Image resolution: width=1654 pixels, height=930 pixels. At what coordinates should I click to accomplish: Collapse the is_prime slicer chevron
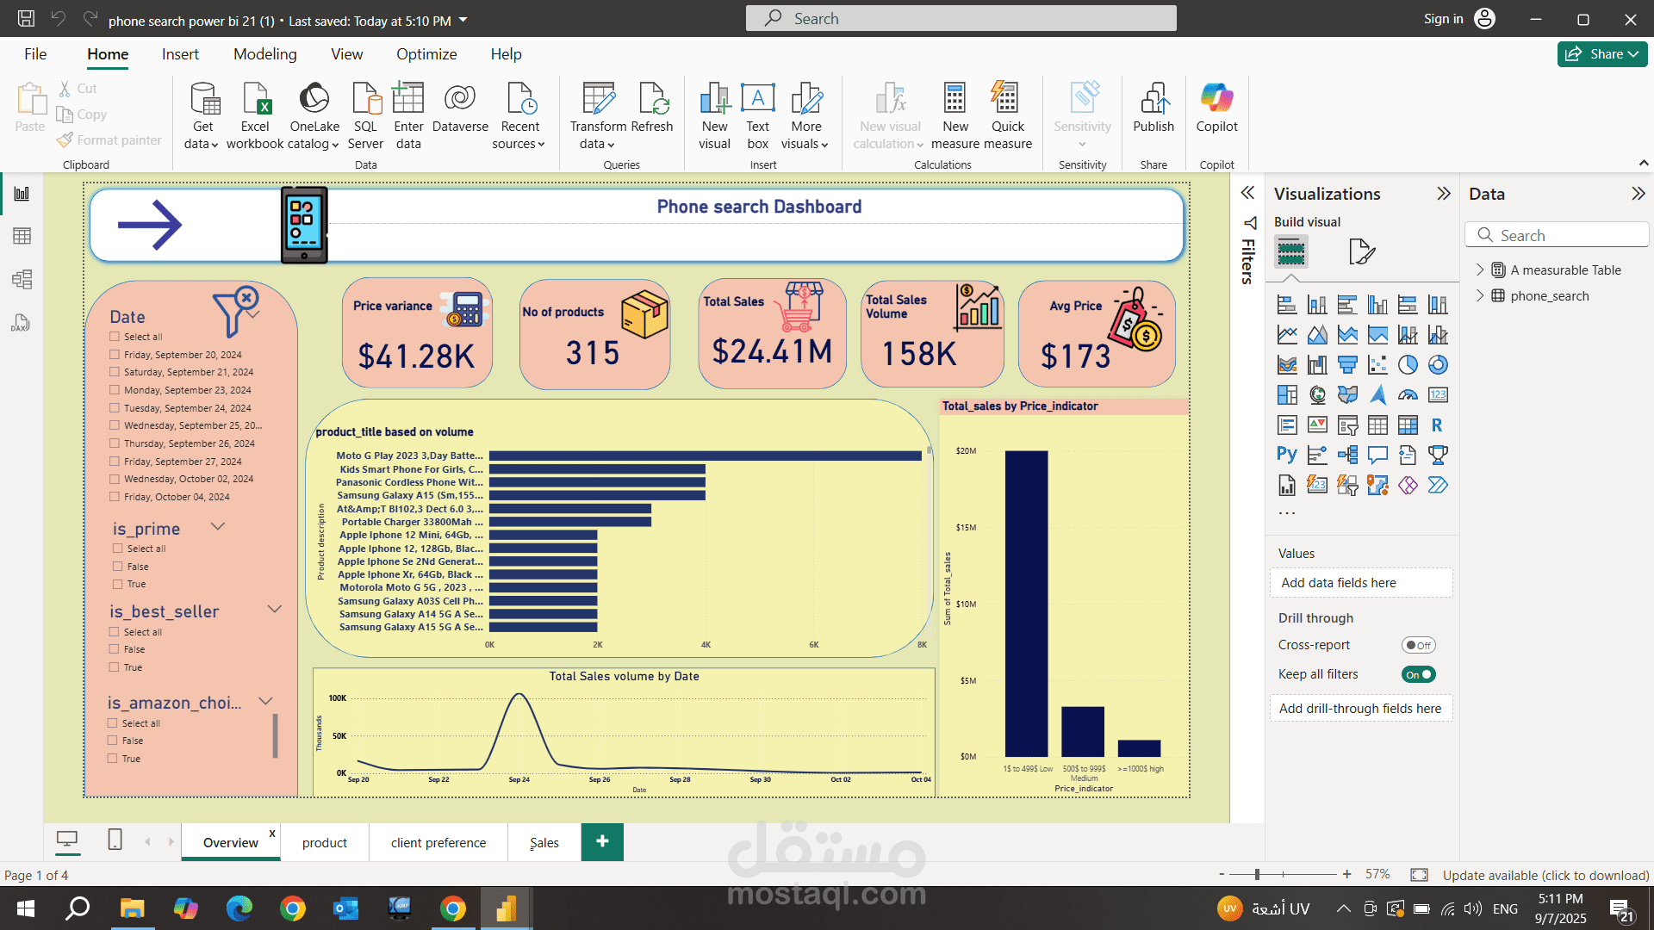(218, 526)
